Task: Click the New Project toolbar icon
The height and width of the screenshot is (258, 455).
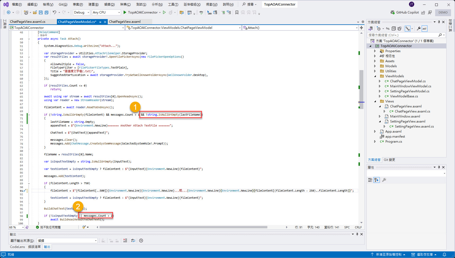Action: 26,12
